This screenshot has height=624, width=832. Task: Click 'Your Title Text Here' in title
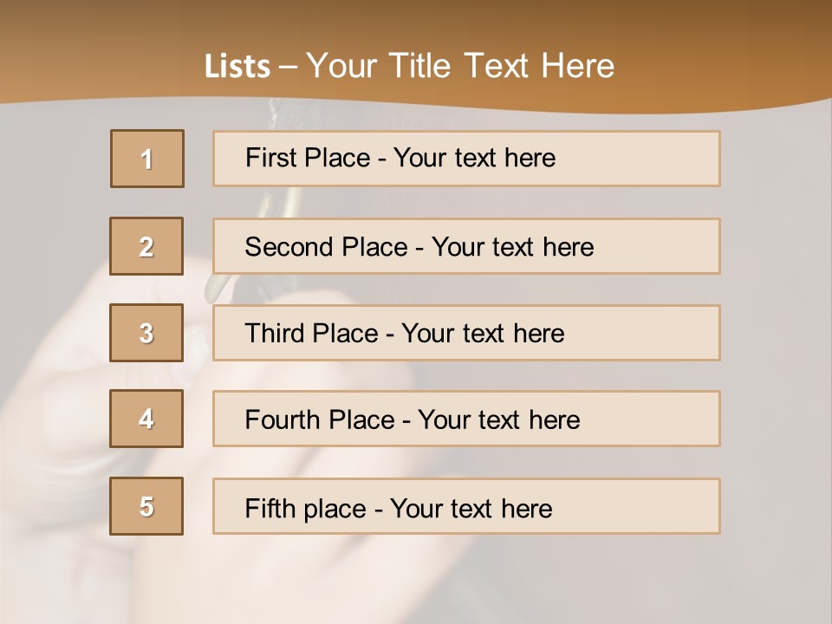(x=460, y=66)
